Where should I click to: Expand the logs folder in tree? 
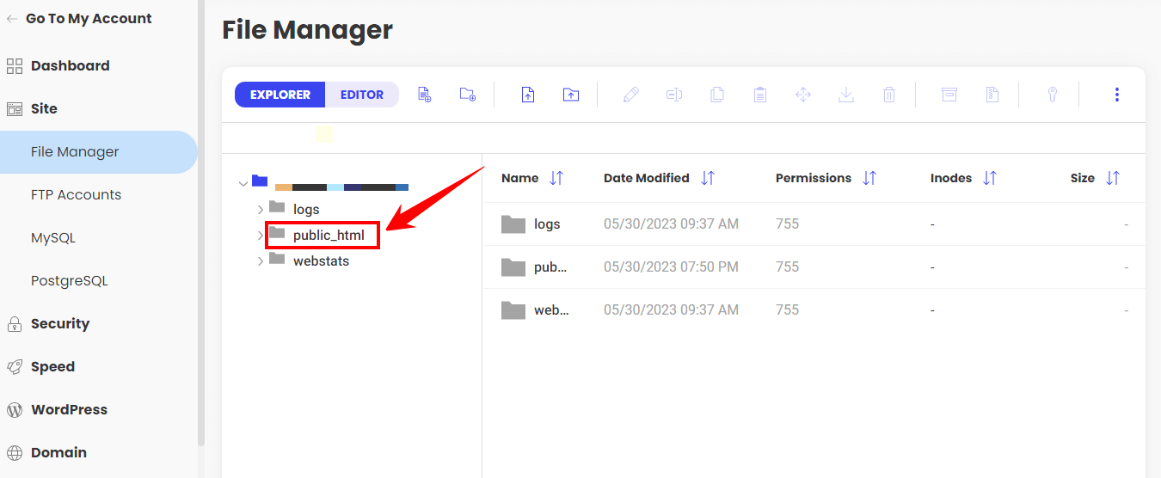[x=261, y=209]
